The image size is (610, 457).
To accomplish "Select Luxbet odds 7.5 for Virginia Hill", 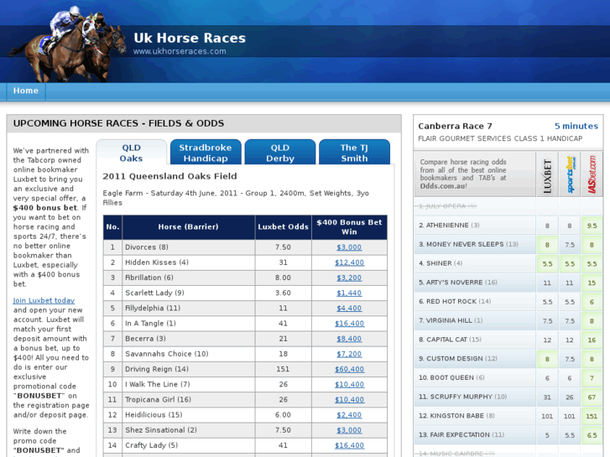I will click(x=547, y=321).
